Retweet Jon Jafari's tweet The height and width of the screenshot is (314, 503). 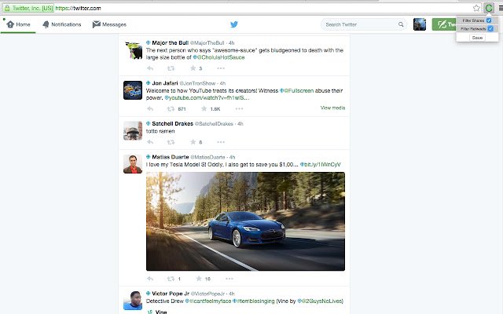tap(171, 109)
